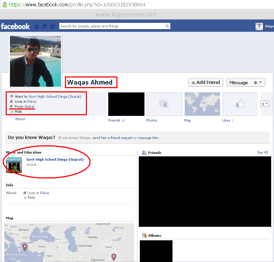The height and width of the screenshot is (262, 274).
Task: Click the Facebook logo
Action: coord(15,26)
